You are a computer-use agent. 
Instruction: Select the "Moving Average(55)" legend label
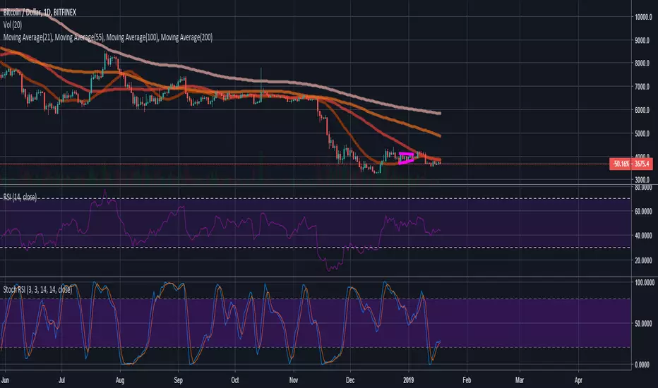pos(80,37)
